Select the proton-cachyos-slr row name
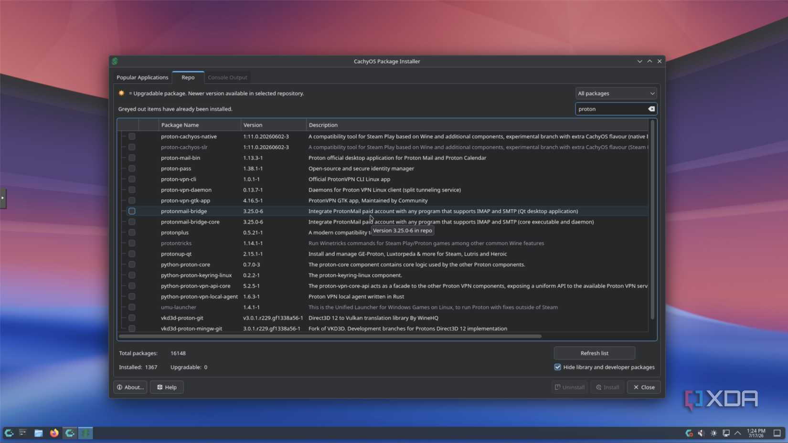This screenshot has width=788, height=443. [x=184, y=147]
